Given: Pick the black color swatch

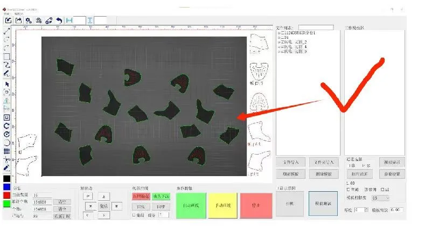Looking at the screenshot, I should pos(7,179).
